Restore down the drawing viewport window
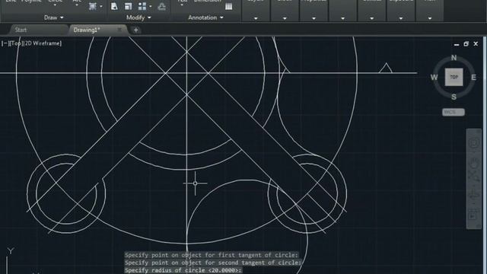 coord(466,44)
